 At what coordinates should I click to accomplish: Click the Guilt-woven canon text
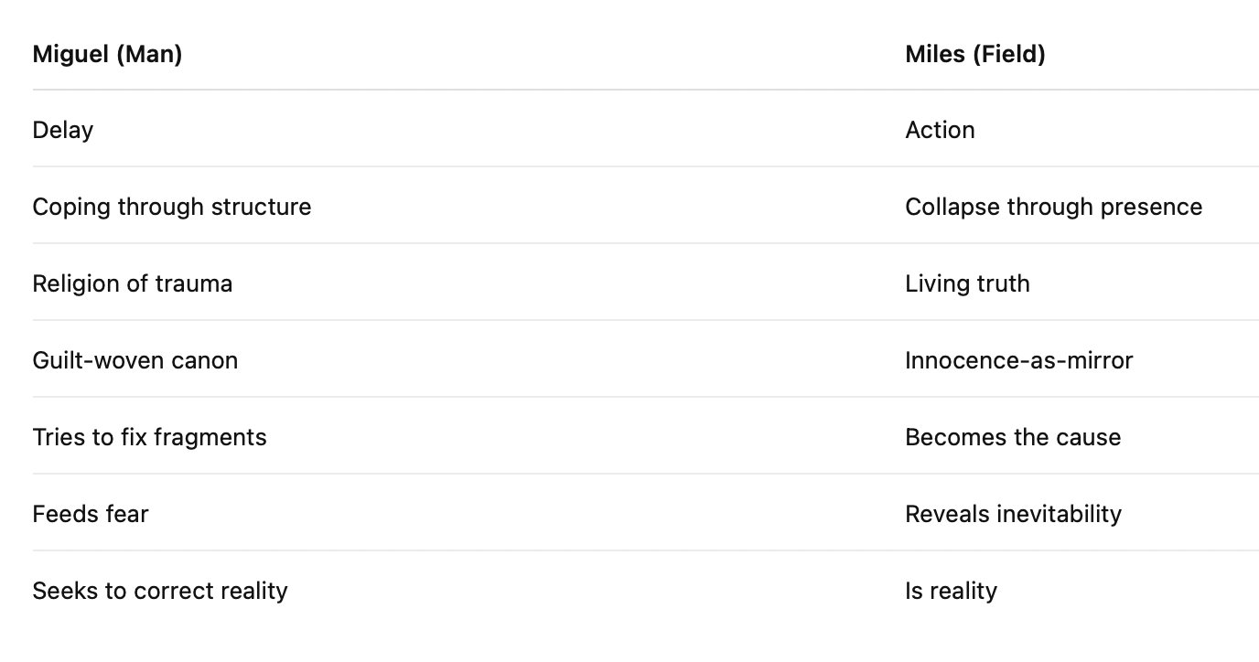click(135, 360)
